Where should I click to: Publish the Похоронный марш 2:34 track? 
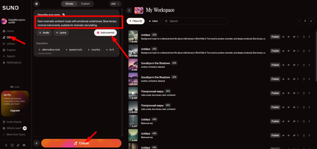click(x=275, y=107)
